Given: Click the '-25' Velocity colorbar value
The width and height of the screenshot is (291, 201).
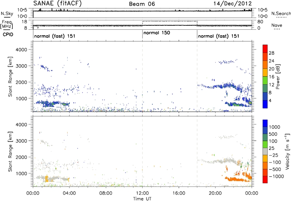Looking at the screenshot, I should click(x=273, y=155).
